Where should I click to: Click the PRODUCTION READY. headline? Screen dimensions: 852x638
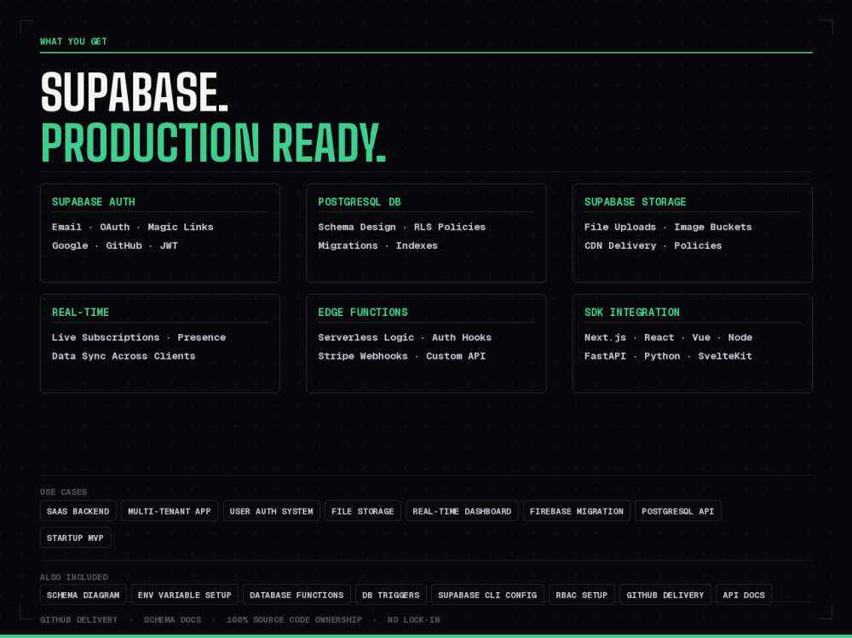pos(214,142)
